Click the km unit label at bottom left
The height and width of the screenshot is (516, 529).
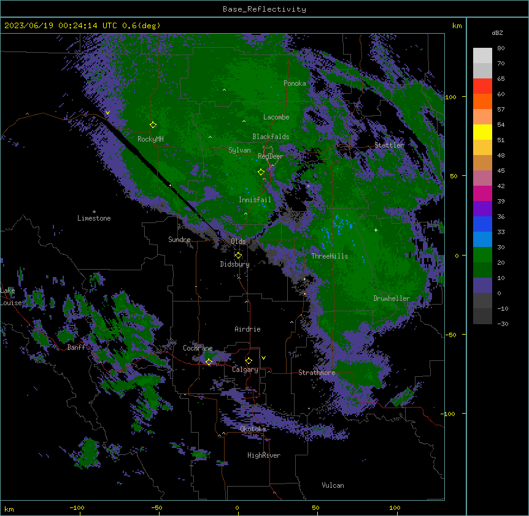[9, 509]
